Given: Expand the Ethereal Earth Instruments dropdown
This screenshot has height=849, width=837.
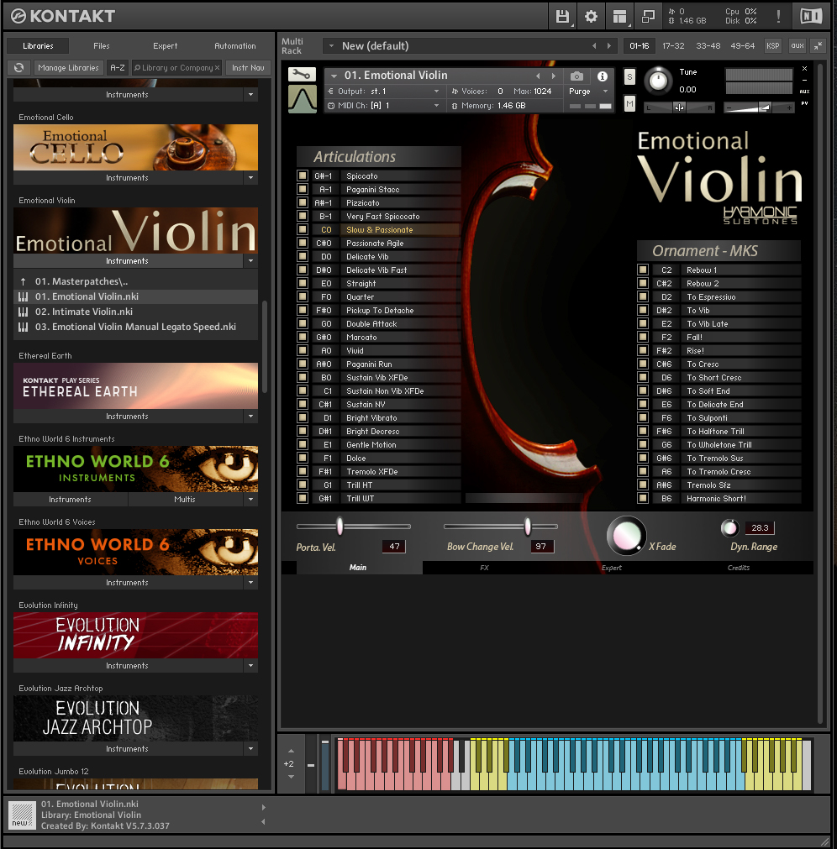Looking at the screenshot, I should pyautogui.click(x=250, y=417).
